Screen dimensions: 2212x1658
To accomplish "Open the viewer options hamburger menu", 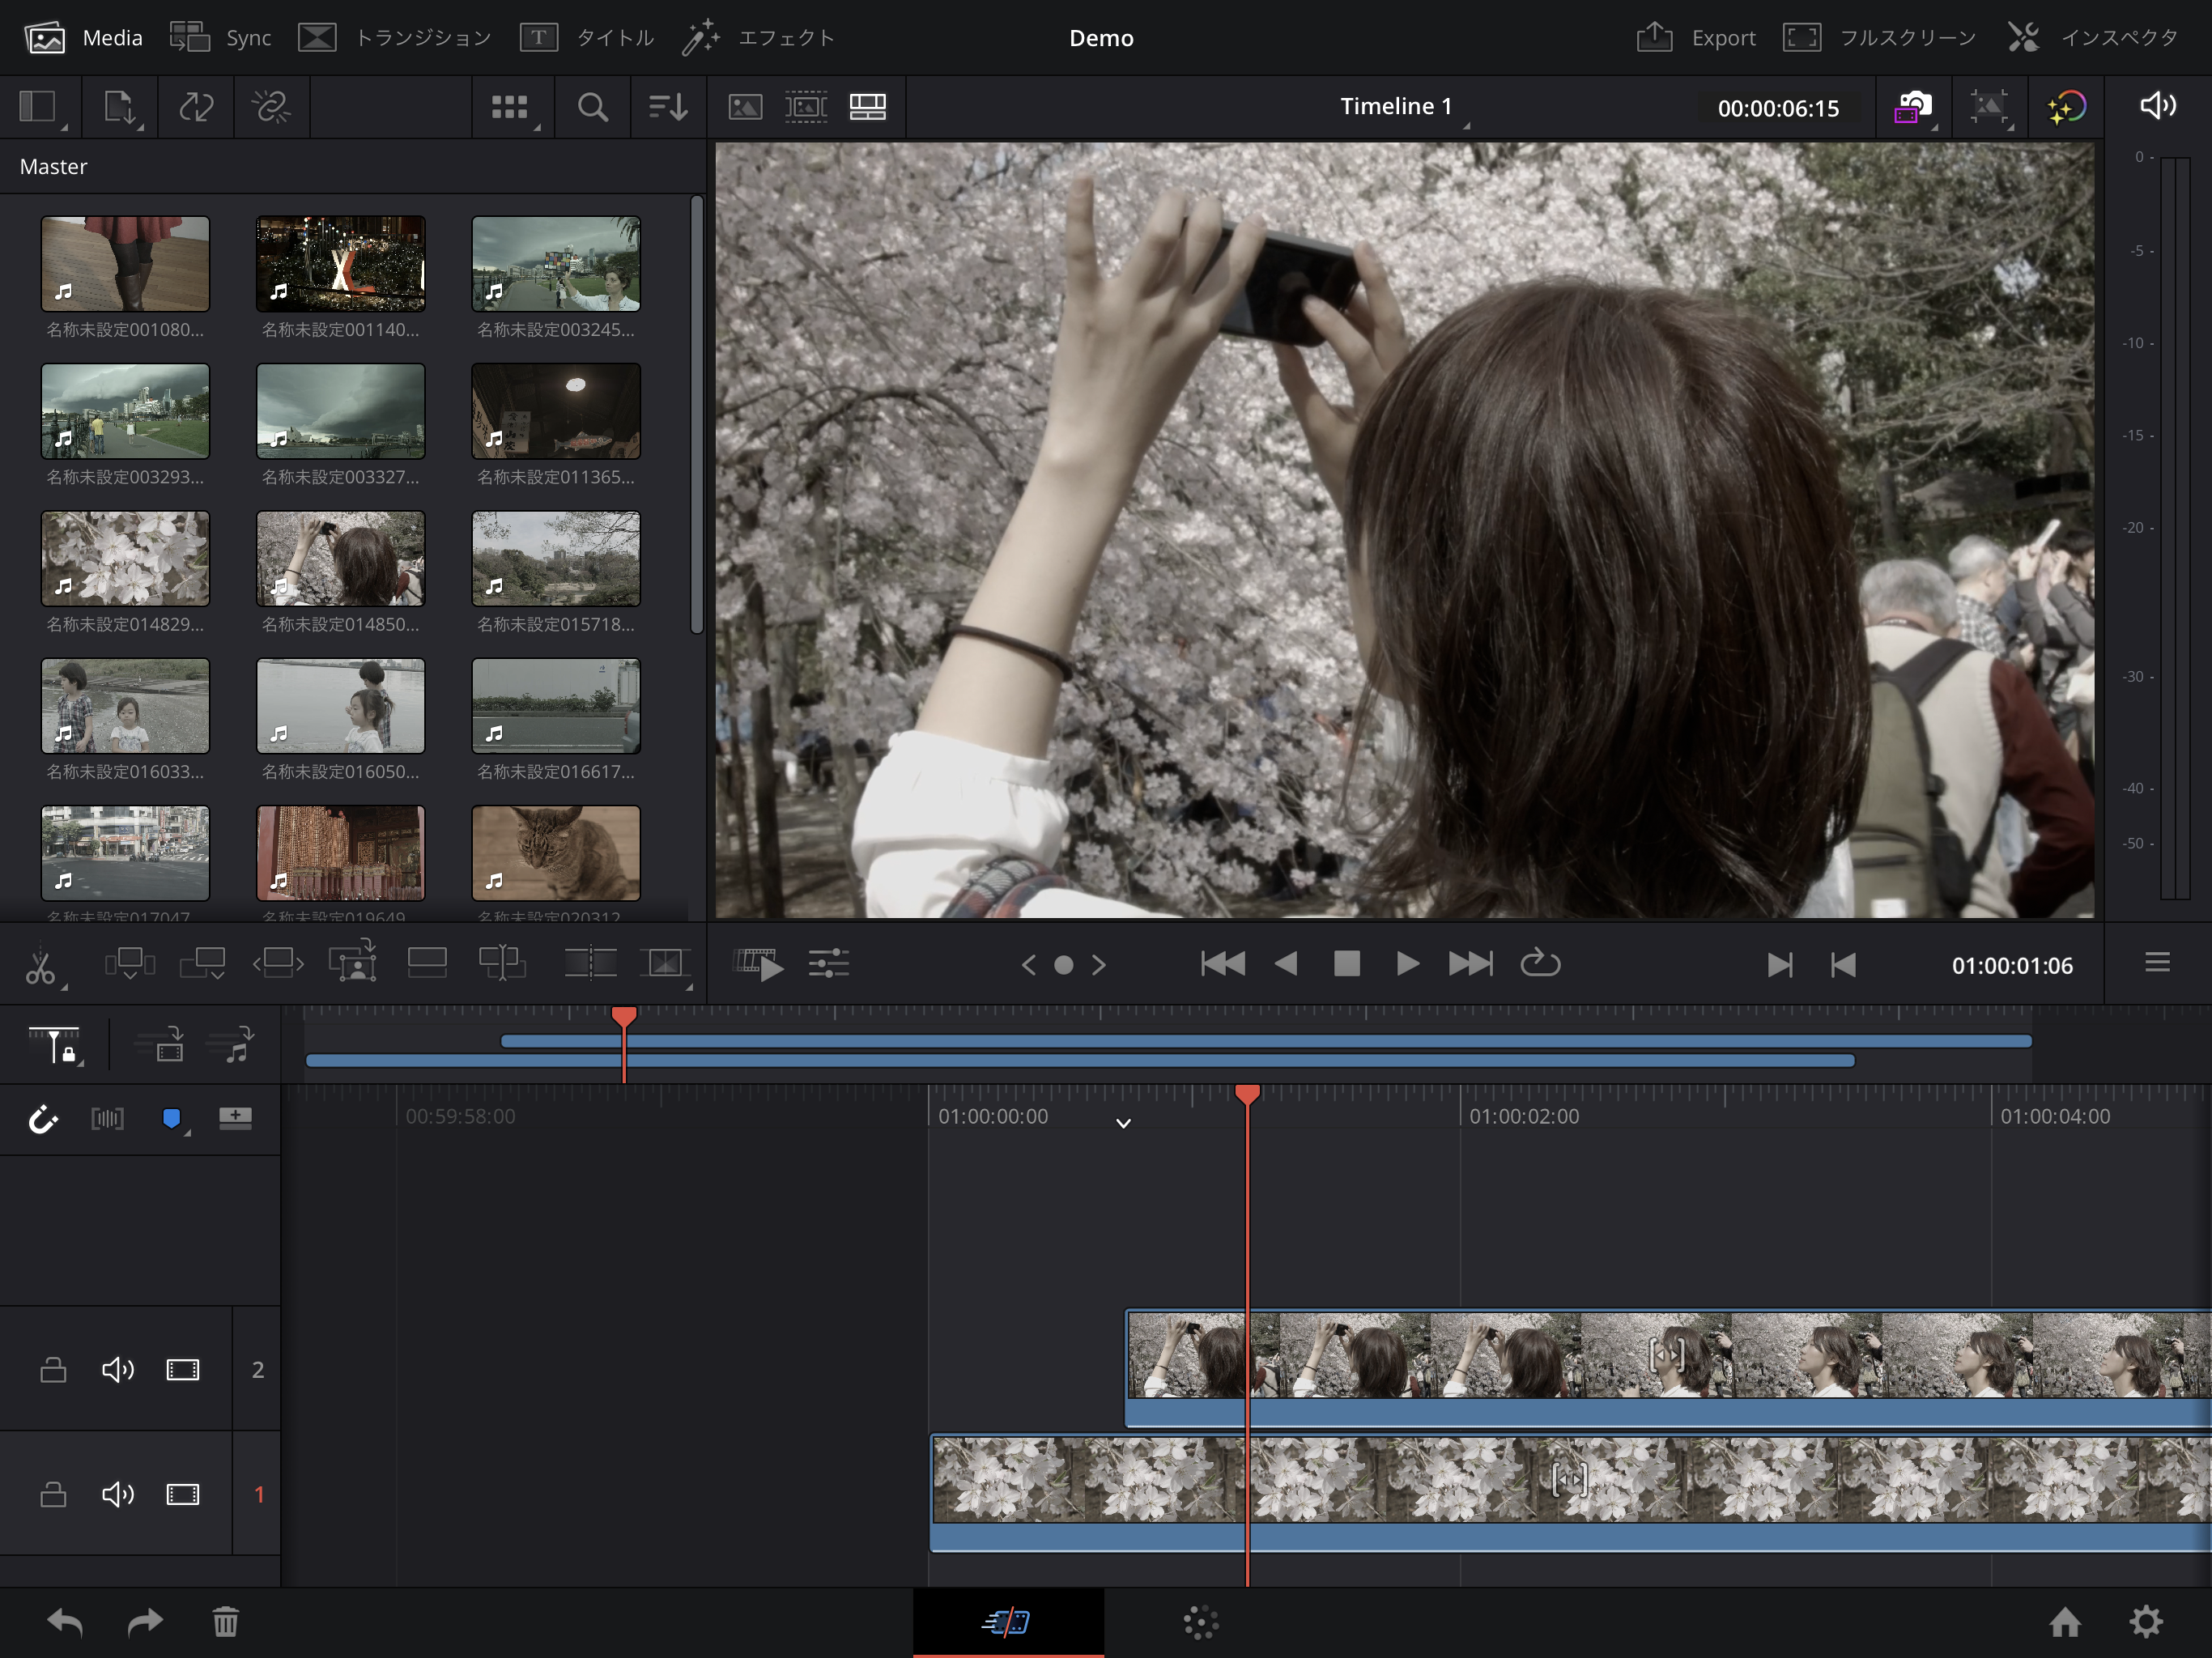I will 2157,962.
